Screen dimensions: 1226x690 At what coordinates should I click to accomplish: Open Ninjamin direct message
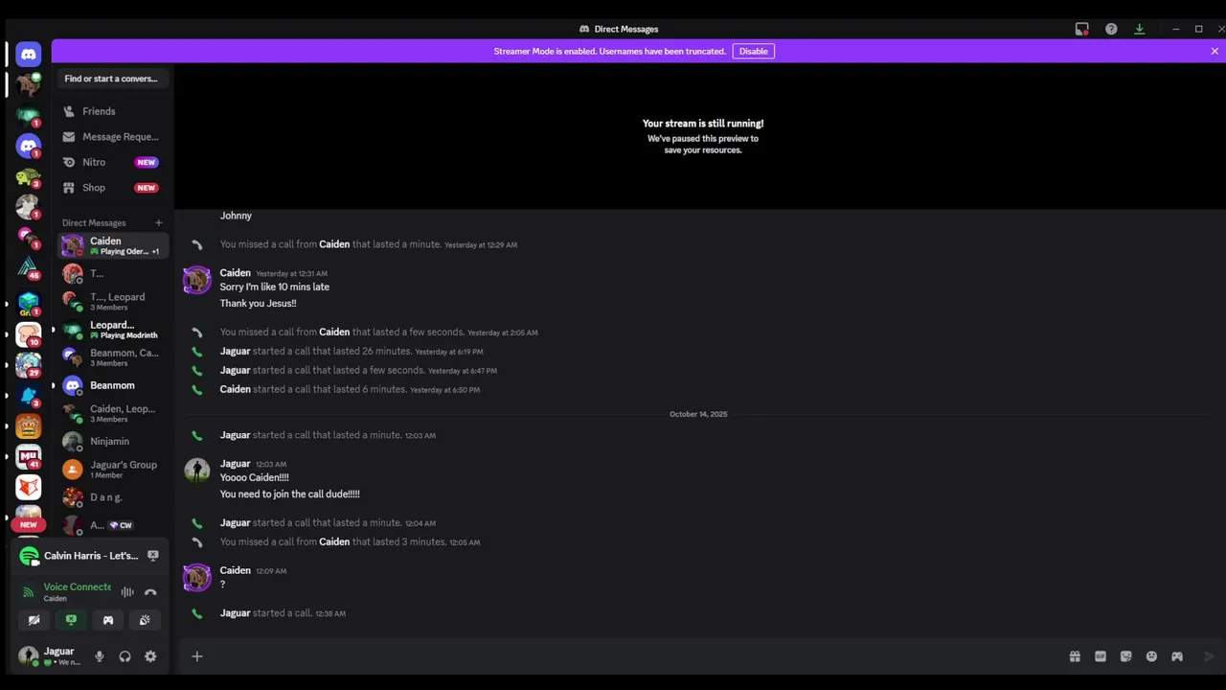click(113, 441)
